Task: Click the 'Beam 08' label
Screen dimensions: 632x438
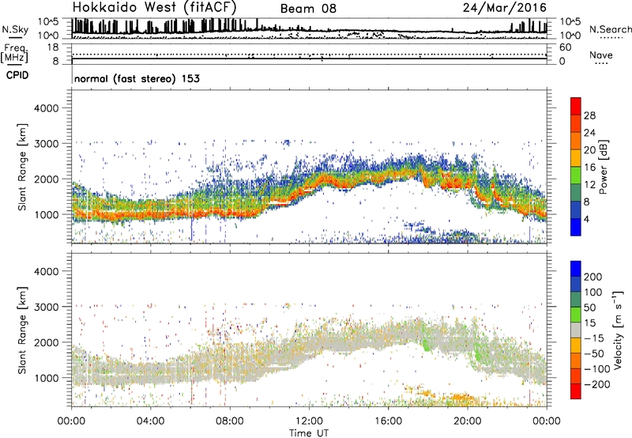Action: coord(308,9)
